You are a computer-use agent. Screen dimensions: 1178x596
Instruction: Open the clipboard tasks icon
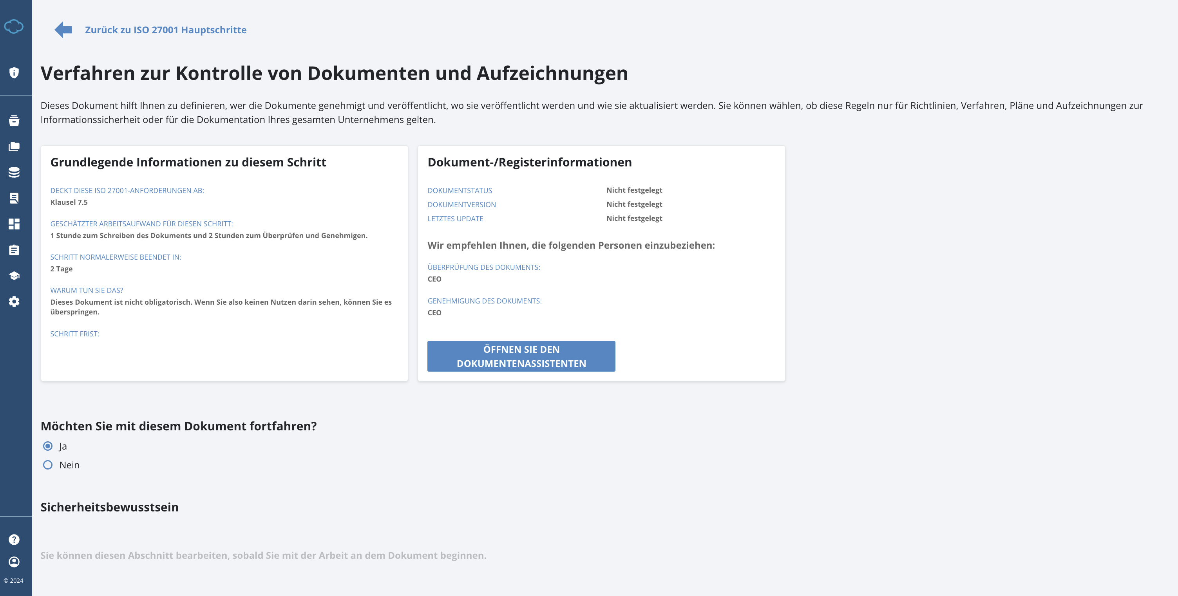(14, 250)
